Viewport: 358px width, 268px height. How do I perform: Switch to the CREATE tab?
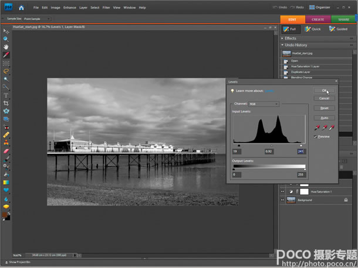(318, 19)
